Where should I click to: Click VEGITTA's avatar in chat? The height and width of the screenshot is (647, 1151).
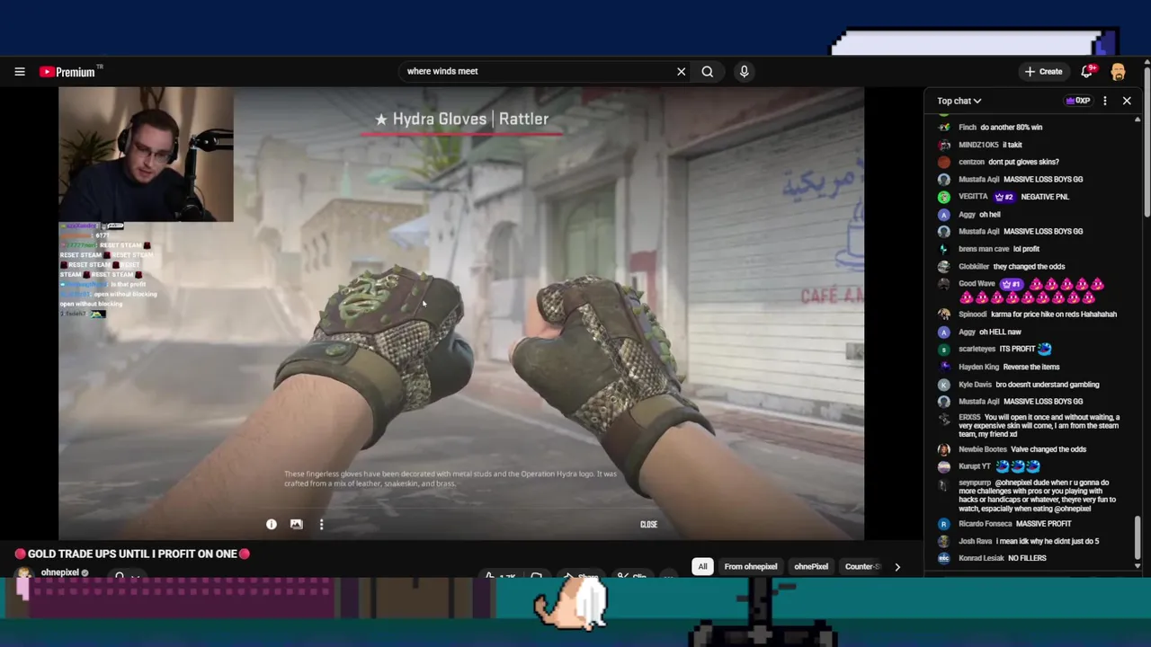tap(943, 197)
